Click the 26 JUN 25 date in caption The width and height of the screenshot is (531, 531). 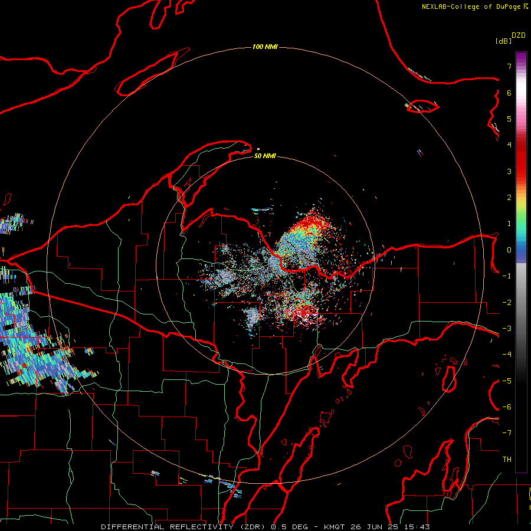(x=374, y=527)
